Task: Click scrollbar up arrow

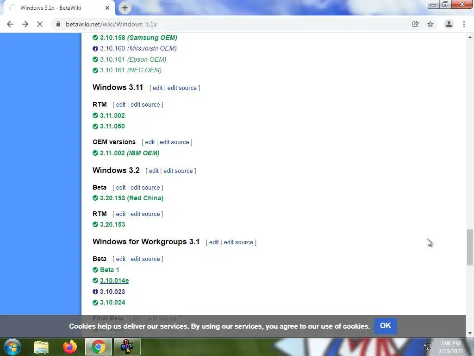Action: tap(470, 37)
